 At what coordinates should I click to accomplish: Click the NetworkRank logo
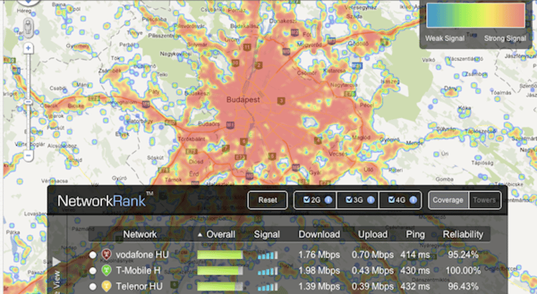click(105, 200)
